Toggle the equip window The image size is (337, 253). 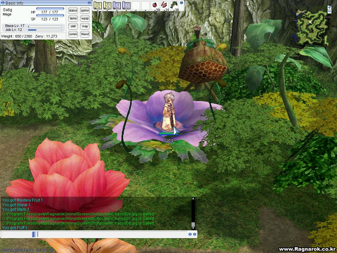coord(85,18)
